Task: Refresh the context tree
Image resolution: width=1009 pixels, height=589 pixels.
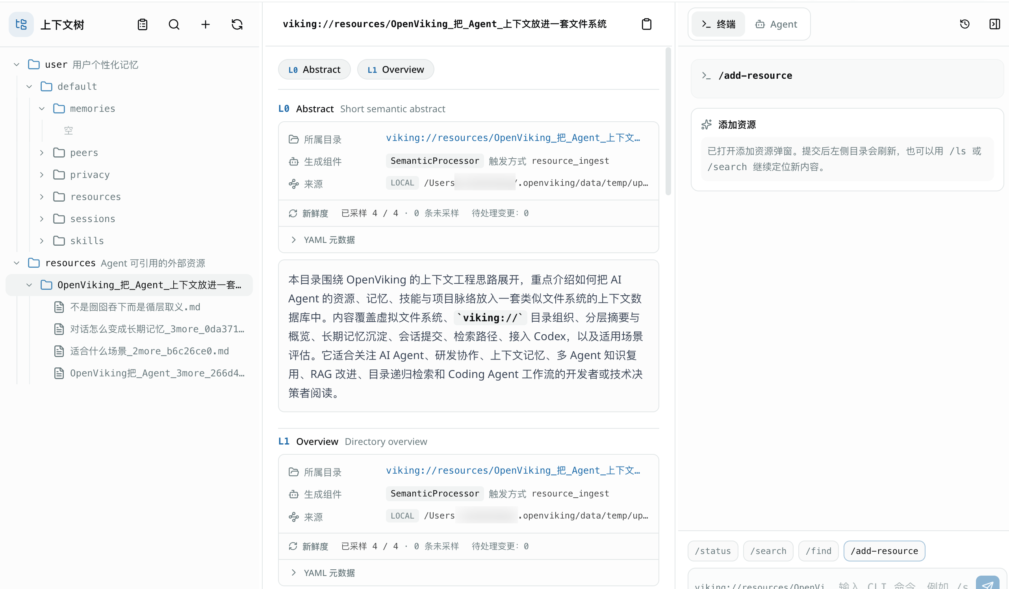Action: click(237, 24)
